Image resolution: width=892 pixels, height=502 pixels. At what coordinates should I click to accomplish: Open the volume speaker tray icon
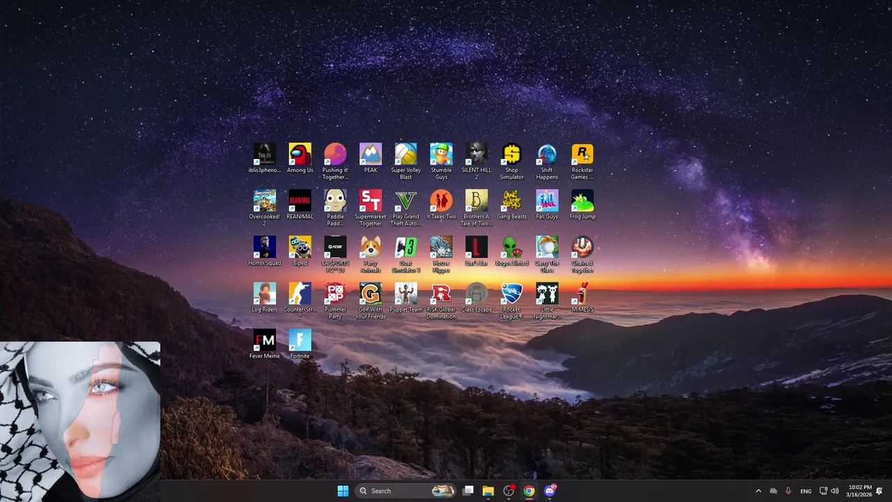pos(835,491)
